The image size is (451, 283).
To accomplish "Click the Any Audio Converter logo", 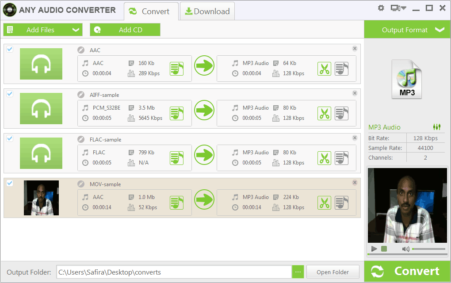I will tap(10, 10).
